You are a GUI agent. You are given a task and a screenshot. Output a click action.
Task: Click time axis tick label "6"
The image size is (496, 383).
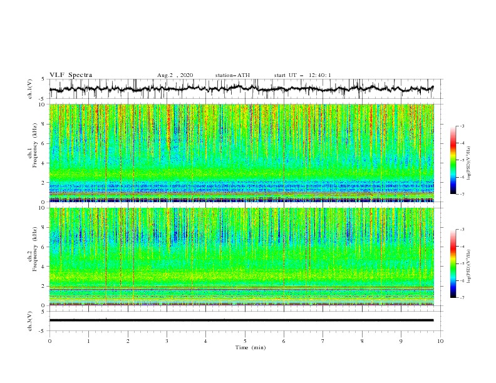[284, 341]
